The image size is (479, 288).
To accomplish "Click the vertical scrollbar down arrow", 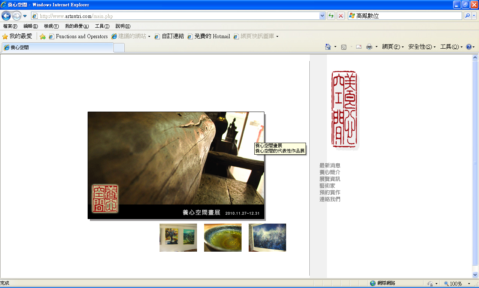I will click(475, 275).
